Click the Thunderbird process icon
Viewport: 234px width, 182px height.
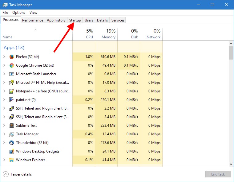click(x=12, y=143)
